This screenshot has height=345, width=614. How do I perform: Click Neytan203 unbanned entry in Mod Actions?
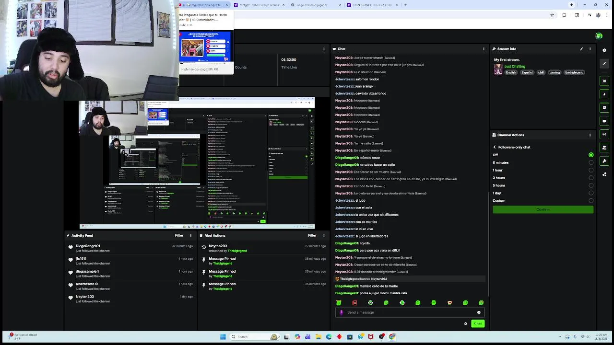click(263, 248)
